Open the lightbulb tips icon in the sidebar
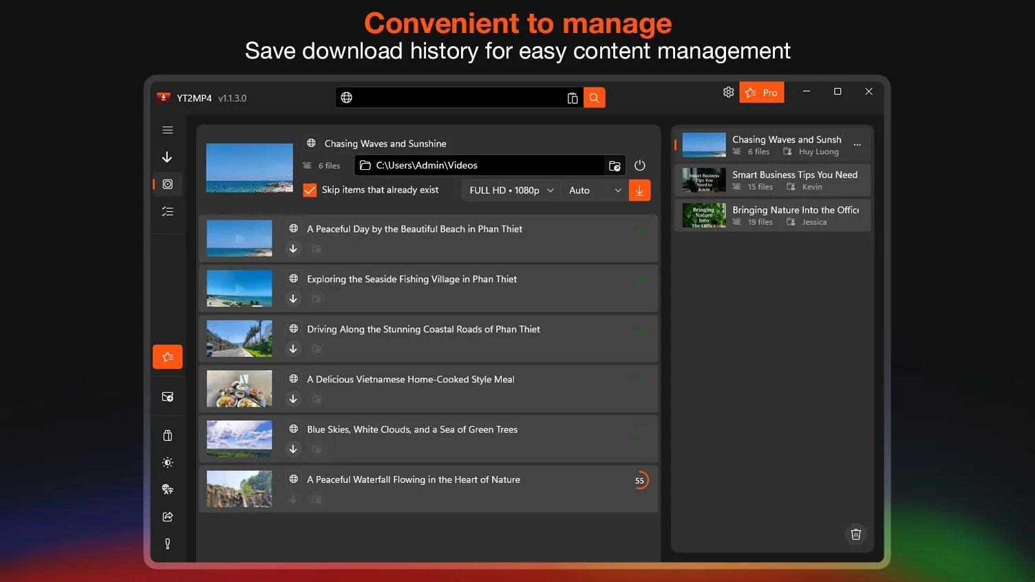Screen dimensions: 1035x582 pos(167,544)
